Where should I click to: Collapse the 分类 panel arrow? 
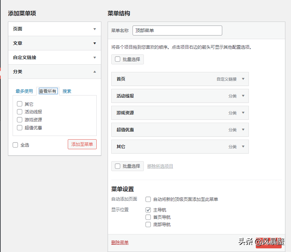pyautogui.click(x=95, y=72)
